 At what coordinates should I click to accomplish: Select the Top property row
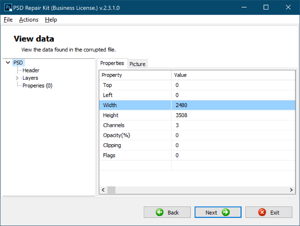[197, 85]
